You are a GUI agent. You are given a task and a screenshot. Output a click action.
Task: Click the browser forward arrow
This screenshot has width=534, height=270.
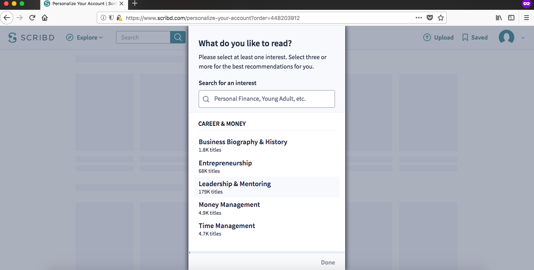(x=20, y=18)
